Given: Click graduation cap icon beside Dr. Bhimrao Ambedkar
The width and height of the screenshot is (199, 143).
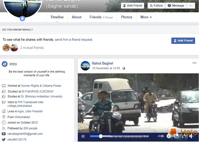Looking at the screenshot, I should [4, 97].
